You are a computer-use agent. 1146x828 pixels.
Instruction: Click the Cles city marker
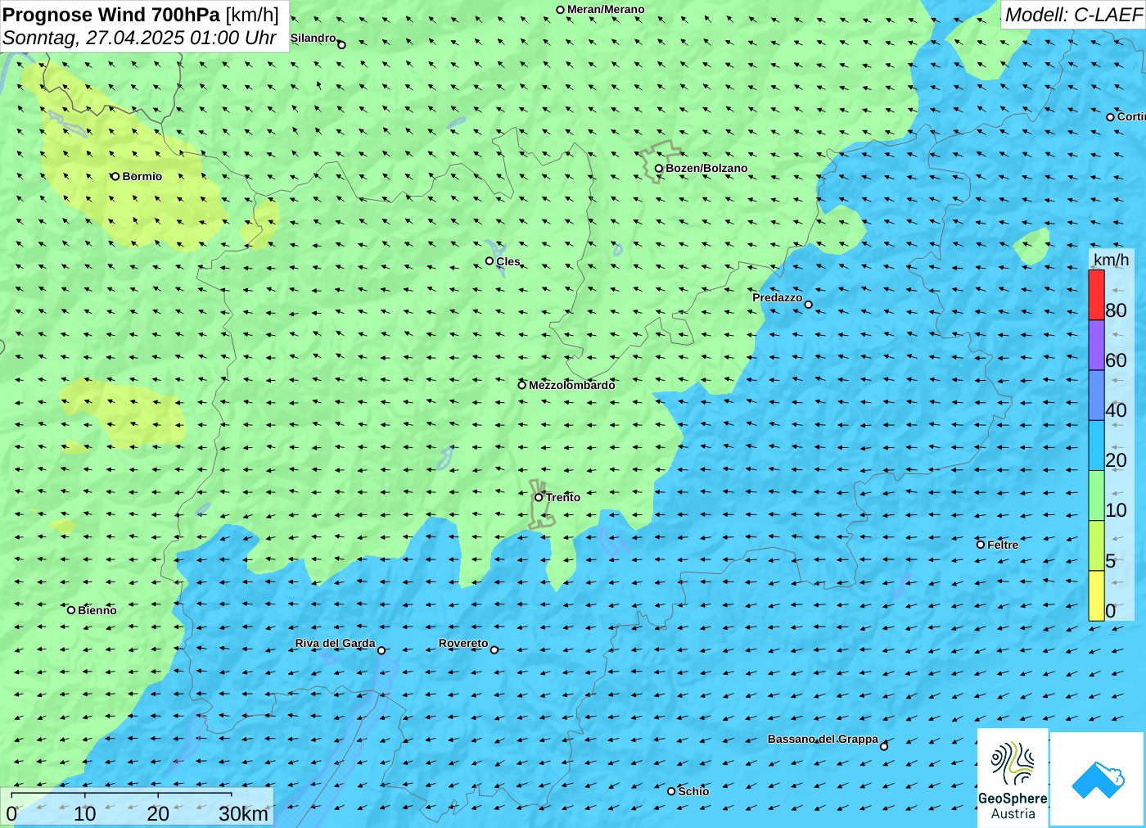click(x=490, y=261)
